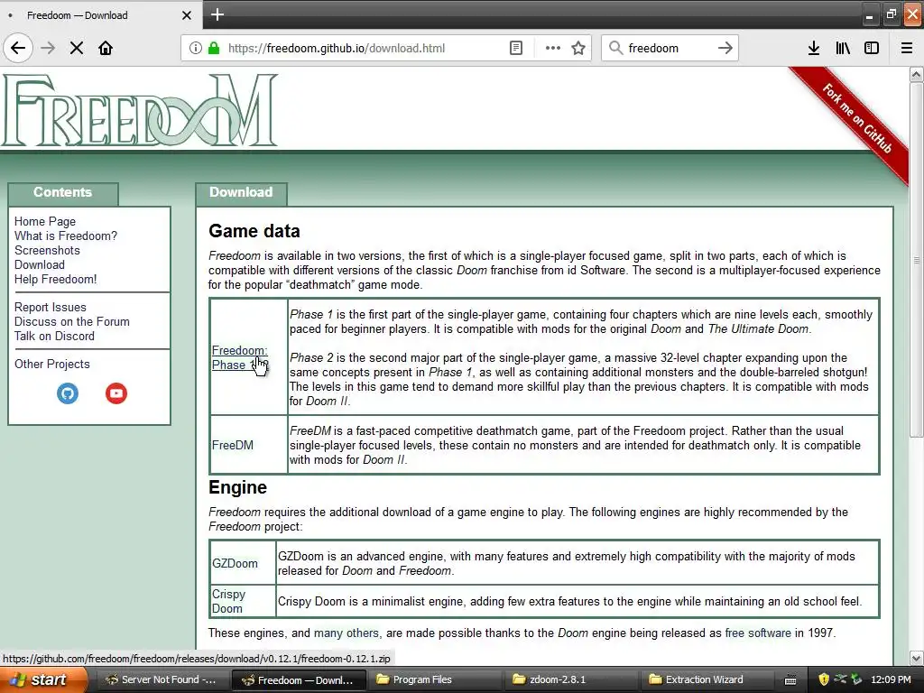The height and width of the screenshot is (693, 924).
Task: Open the GitHub round icon in Contents
Action: coord(68,393)
